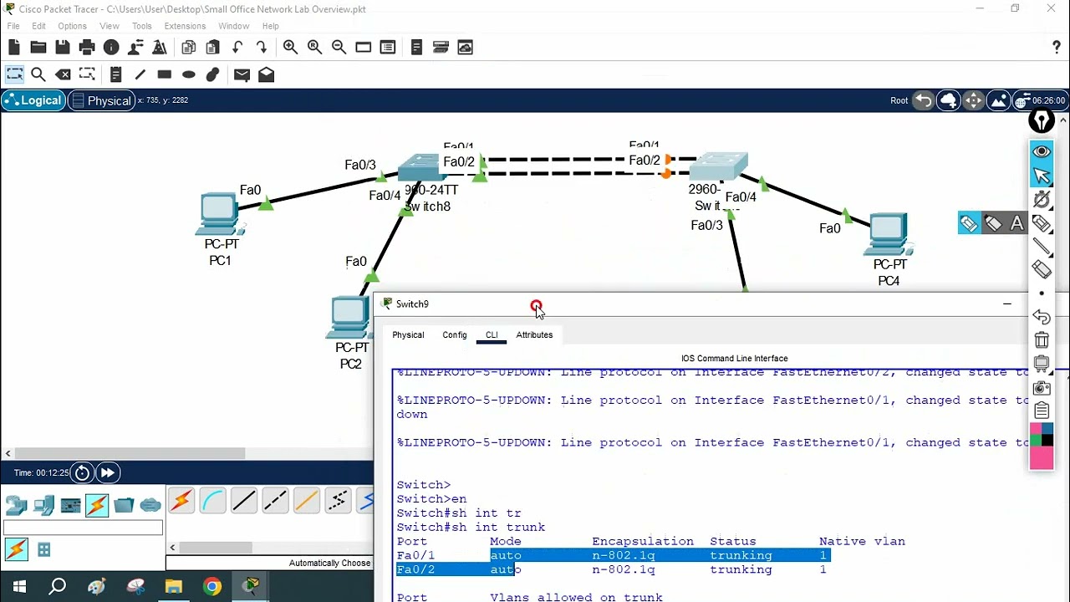Viewport: 1070px width, 602px height.
Task: Click the trash bin in overlay toolbar
Action: coord(1042,339)
